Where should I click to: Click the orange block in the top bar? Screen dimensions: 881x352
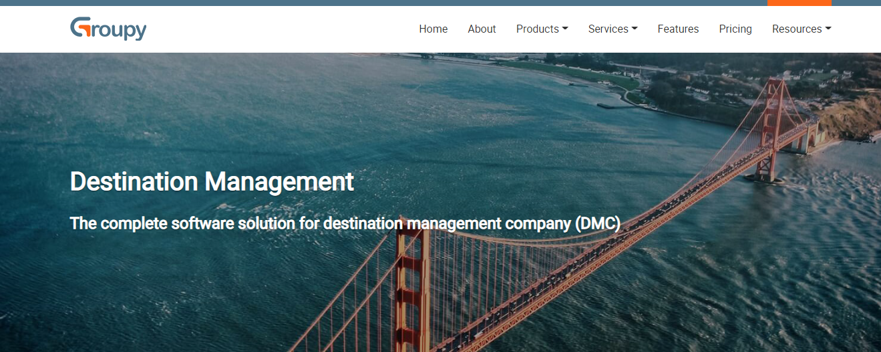tap(799, 3)
